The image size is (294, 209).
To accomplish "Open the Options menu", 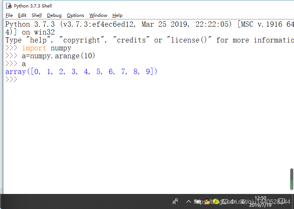I will coord(75,15).
